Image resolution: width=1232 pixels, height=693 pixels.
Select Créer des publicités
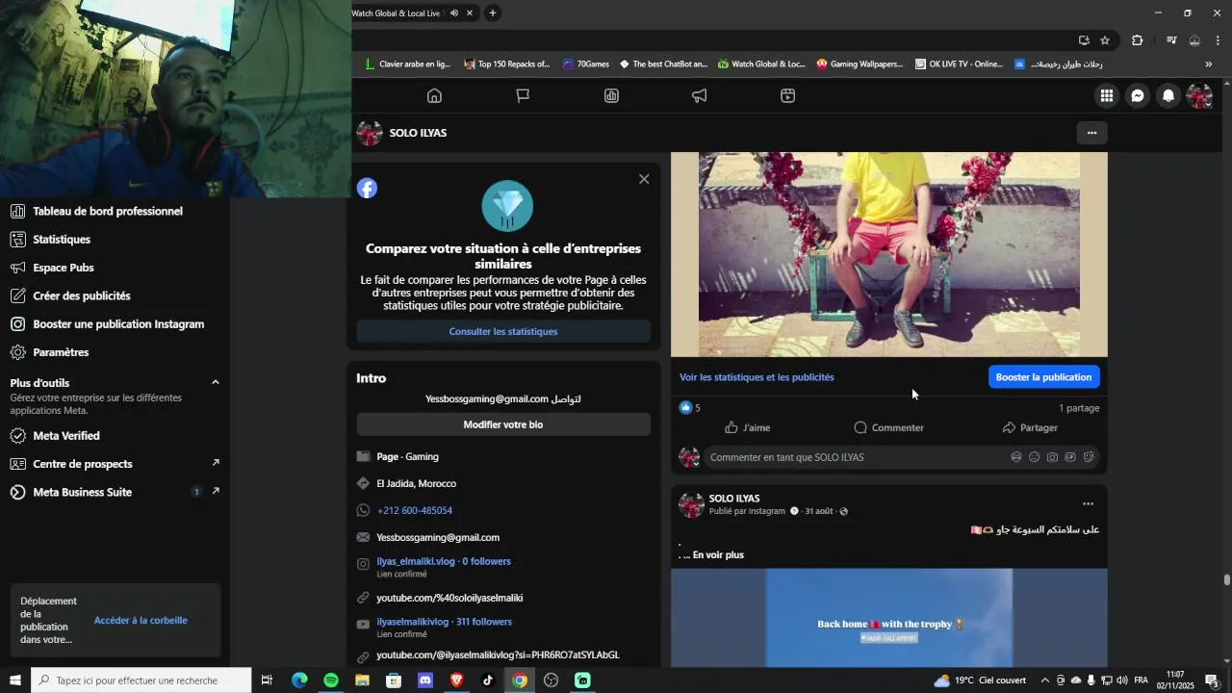[x=82, y=296]
